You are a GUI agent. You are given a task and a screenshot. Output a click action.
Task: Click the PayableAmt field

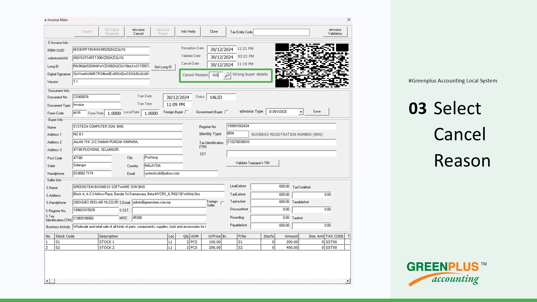(270, 225)
